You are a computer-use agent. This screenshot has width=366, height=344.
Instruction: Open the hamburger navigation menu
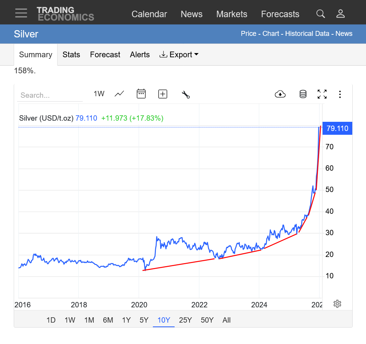point(21,13)
